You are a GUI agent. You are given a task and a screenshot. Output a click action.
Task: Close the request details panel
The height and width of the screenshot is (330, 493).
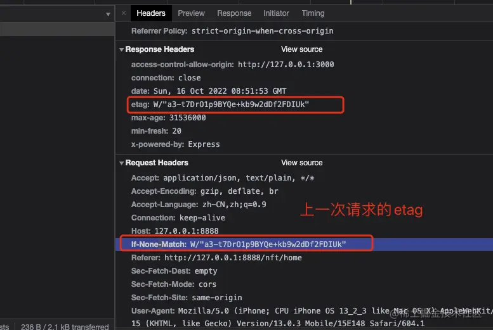124,13
